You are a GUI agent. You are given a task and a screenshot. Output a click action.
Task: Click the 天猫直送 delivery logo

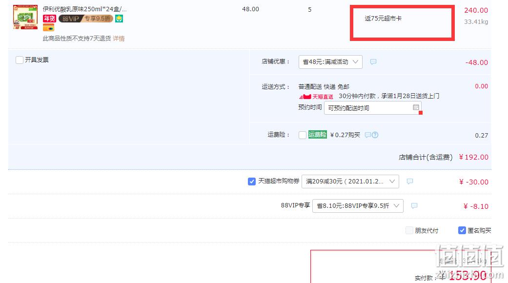[316, 97]
